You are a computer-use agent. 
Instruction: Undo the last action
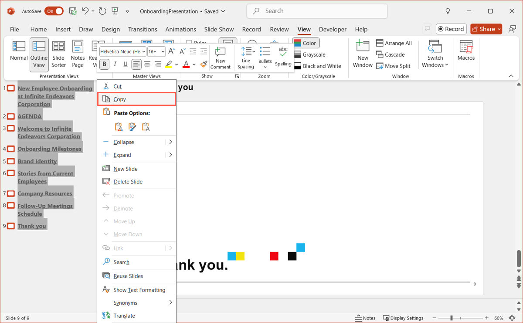[85, 11]
